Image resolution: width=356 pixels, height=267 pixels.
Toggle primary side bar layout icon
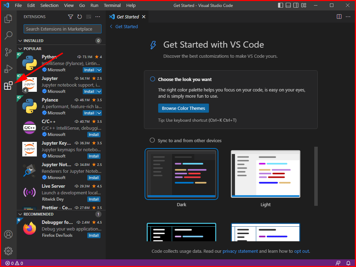point(281,6)
